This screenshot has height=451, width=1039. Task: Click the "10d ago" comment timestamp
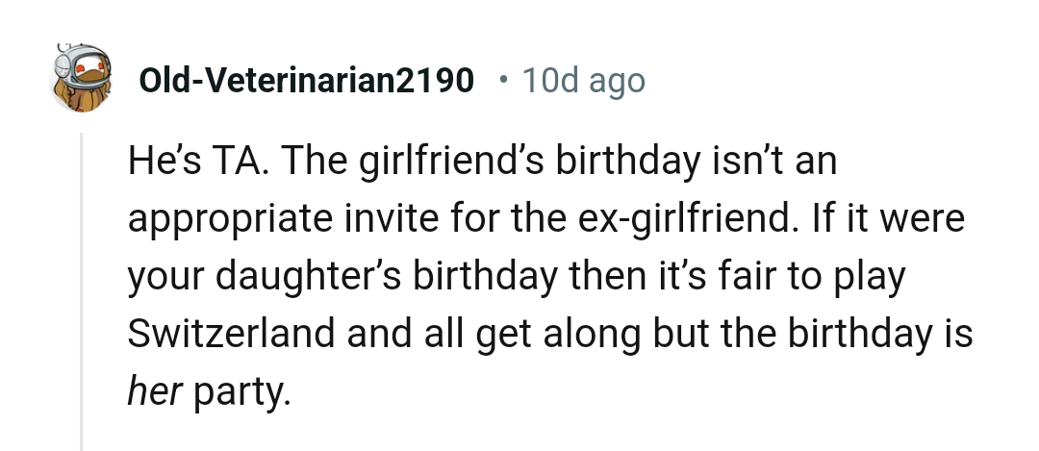[583, 81]
